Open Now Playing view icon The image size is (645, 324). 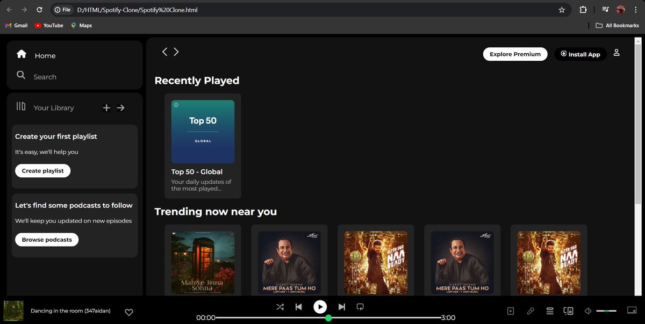[x=511, y=311]
